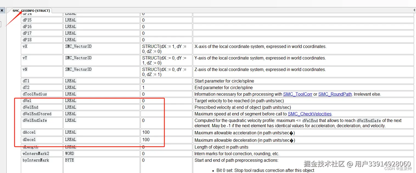
Task: Click 'Target velocity to be reached' comment
Action: pyautogui.click(x=239, y=101)
